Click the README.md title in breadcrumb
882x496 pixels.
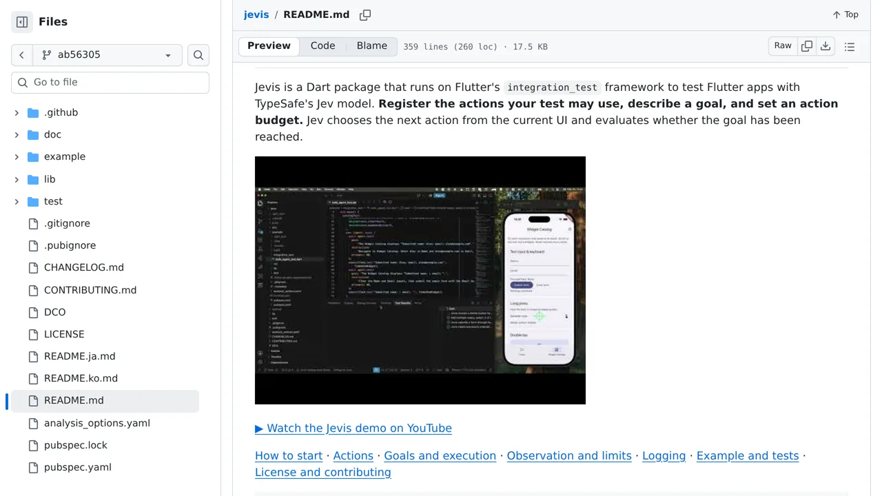(316, 14)
